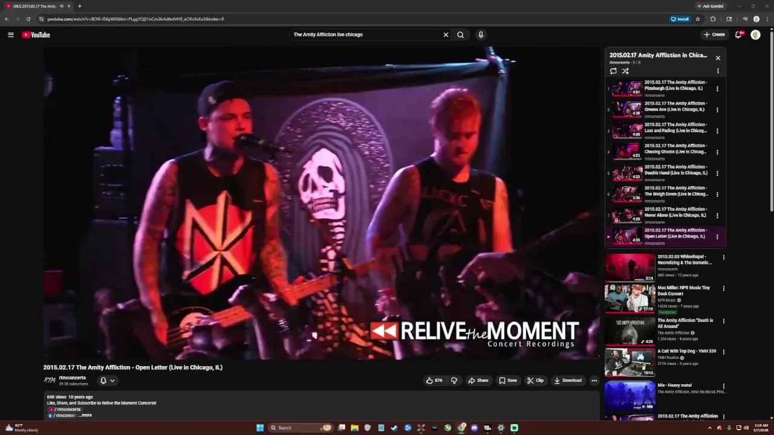Open the taskbar clock and date
774x435 pixels.
tap(761, 428)
